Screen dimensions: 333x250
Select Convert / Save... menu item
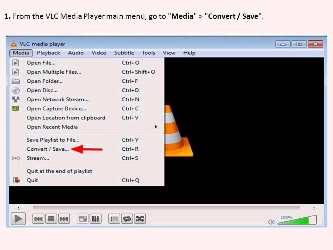[x=87, y=149]
